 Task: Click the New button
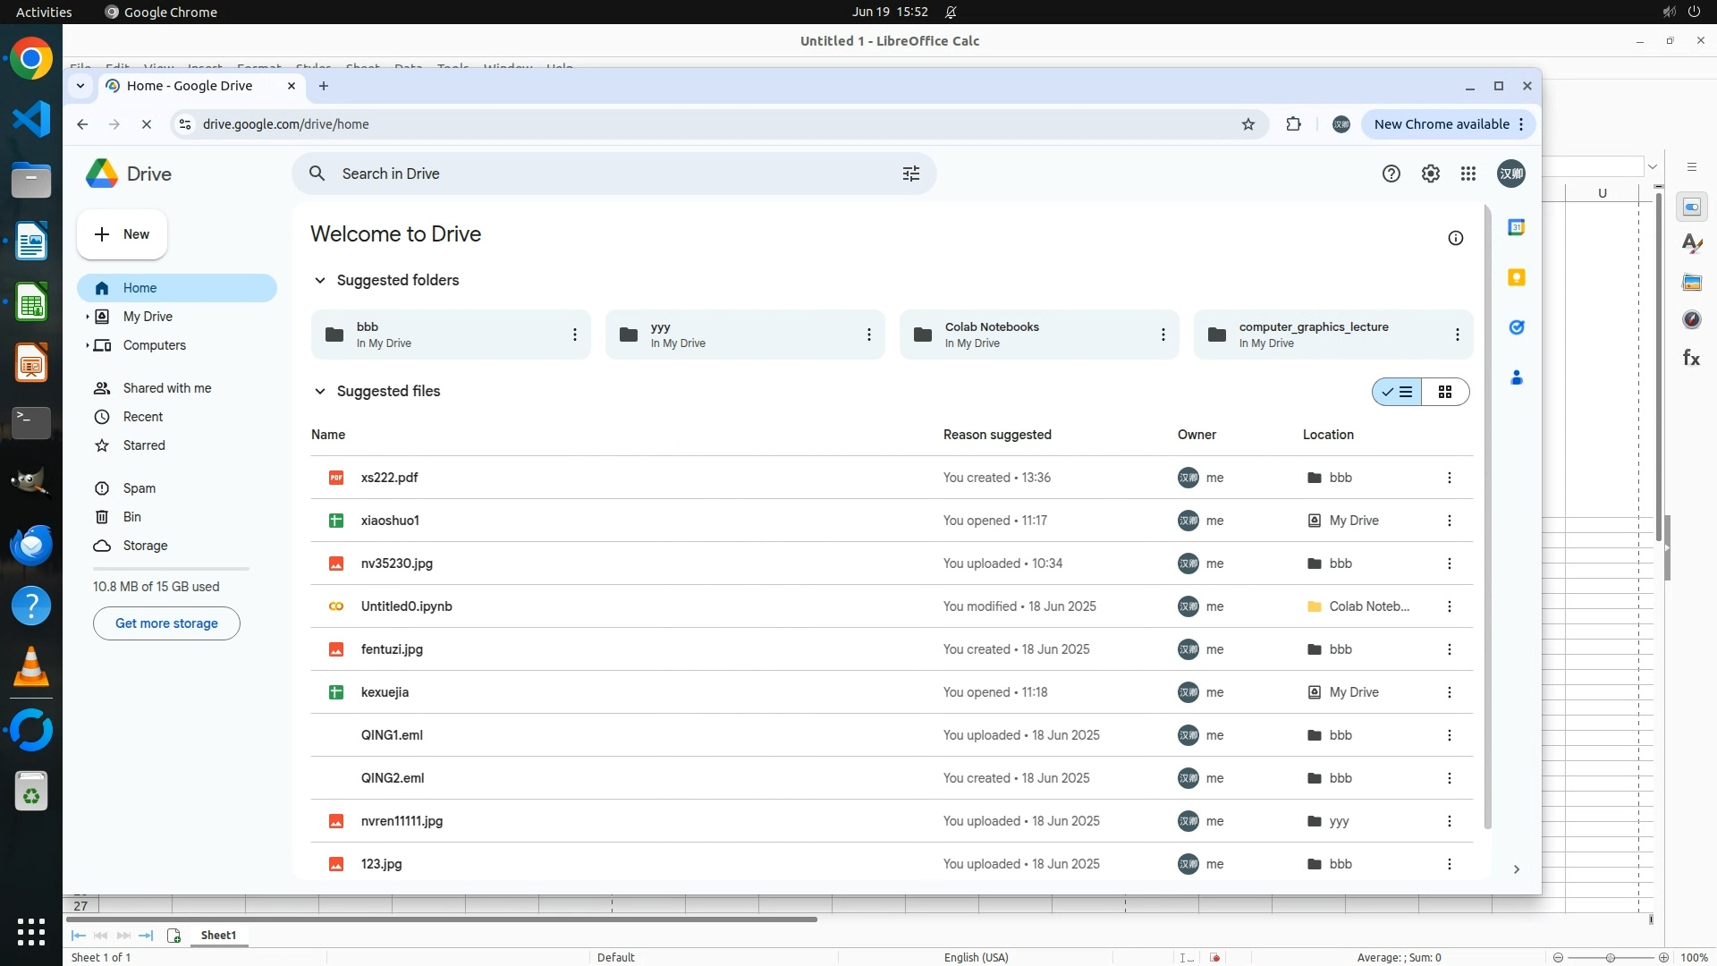(122, 234)
